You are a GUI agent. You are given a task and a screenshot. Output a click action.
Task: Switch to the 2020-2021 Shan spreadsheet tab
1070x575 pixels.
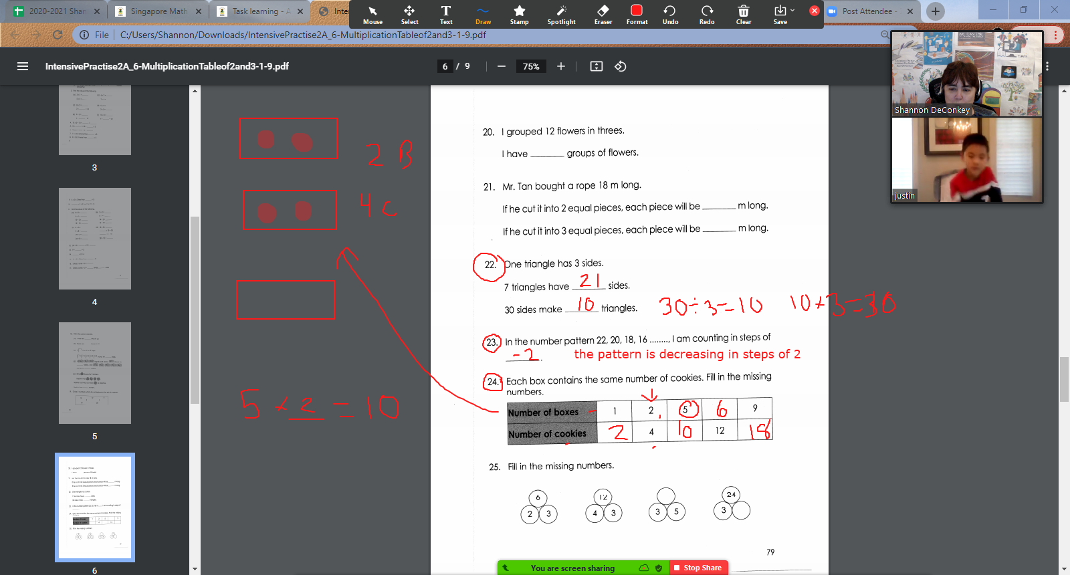coord(58,11)
